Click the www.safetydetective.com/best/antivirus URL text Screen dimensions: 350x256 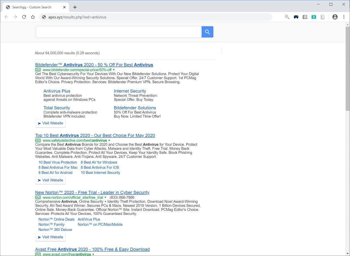pyautogui.click(x=75, y=140)
